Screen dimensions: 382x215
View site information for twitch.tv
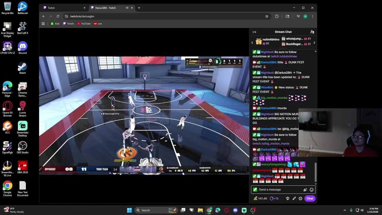66,16
